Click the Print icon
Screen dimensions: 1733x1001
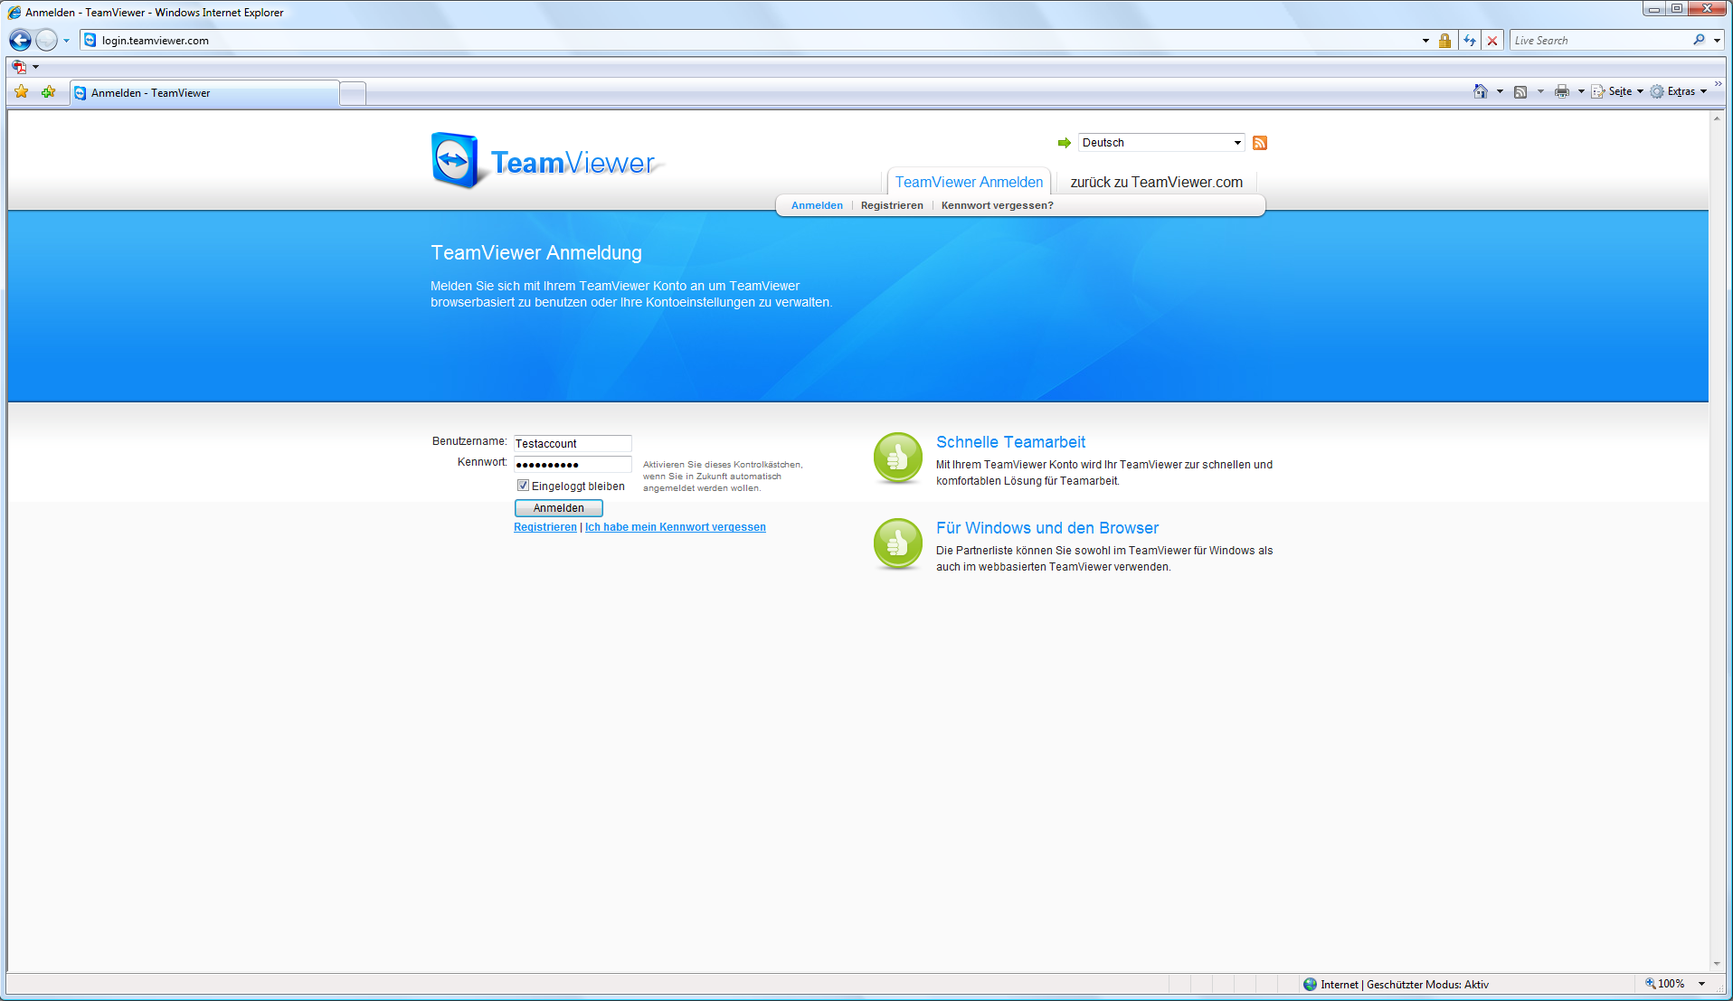1562,91
